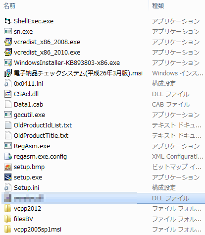Select the file name vcredist_x86_2010.exe
The height and width of the screenshot is (235, 205).
tap(47, 53)
